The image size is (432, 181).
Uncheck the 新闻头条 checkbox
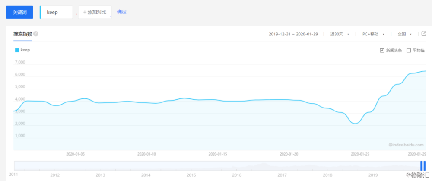382,51
